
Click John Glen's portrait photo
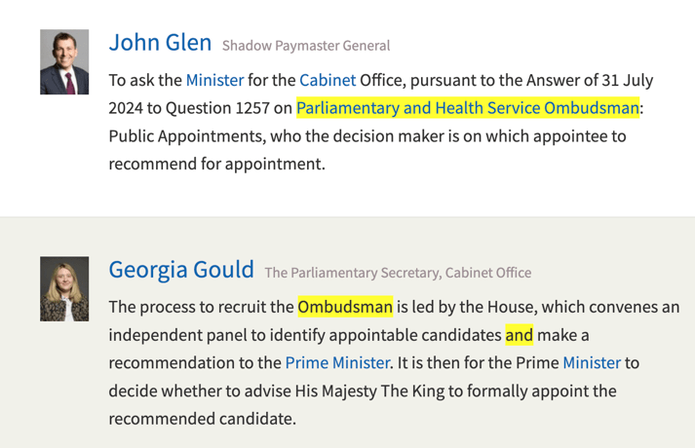pos(64,61)
